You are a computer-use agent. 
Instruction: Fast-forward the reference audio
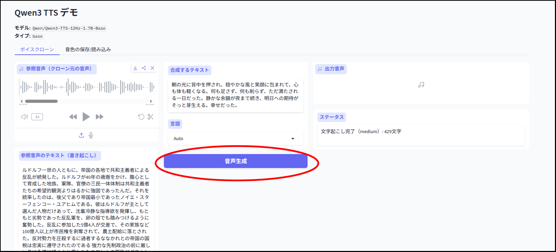(100, 117)
